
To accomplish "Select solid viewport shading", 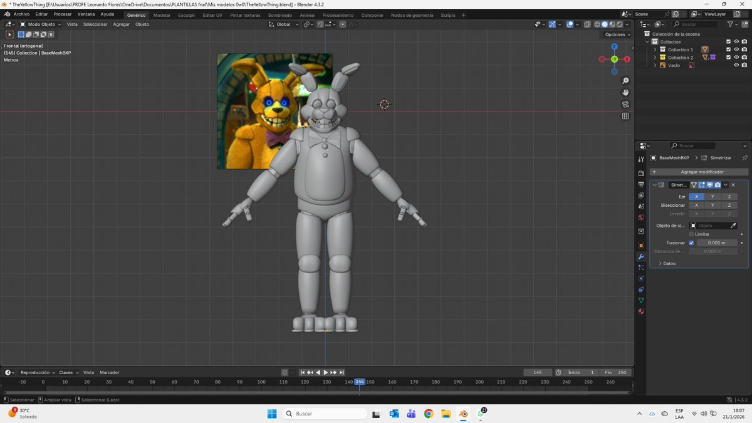I will tap(605, 24).
